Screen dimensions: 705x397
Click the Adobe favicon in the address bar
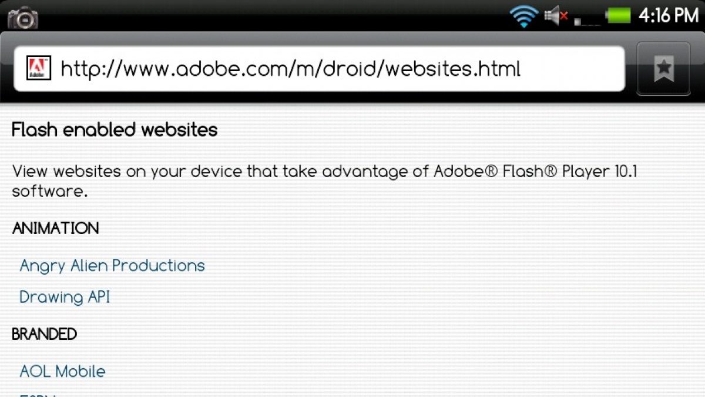coord(39,69)
